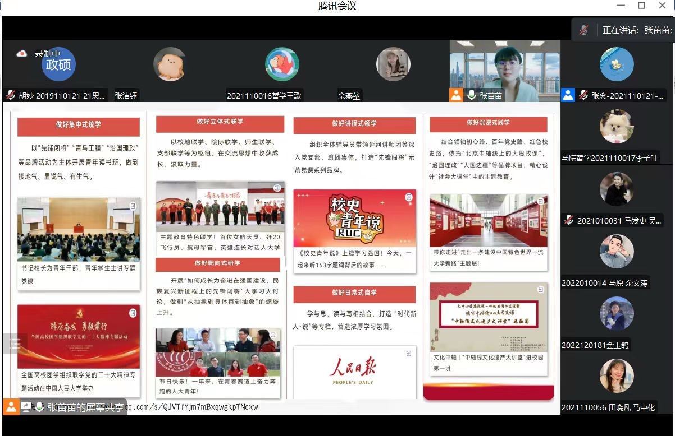675x436 pixels.
Task: Click the share-screen icon before 张苗苗的屏幕共享
Action: [x=26, y=407]
